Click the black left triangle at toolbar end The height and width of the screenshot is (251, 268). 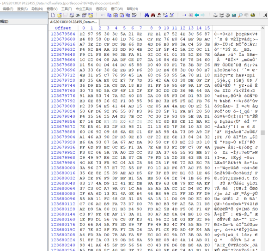[265, 15]
